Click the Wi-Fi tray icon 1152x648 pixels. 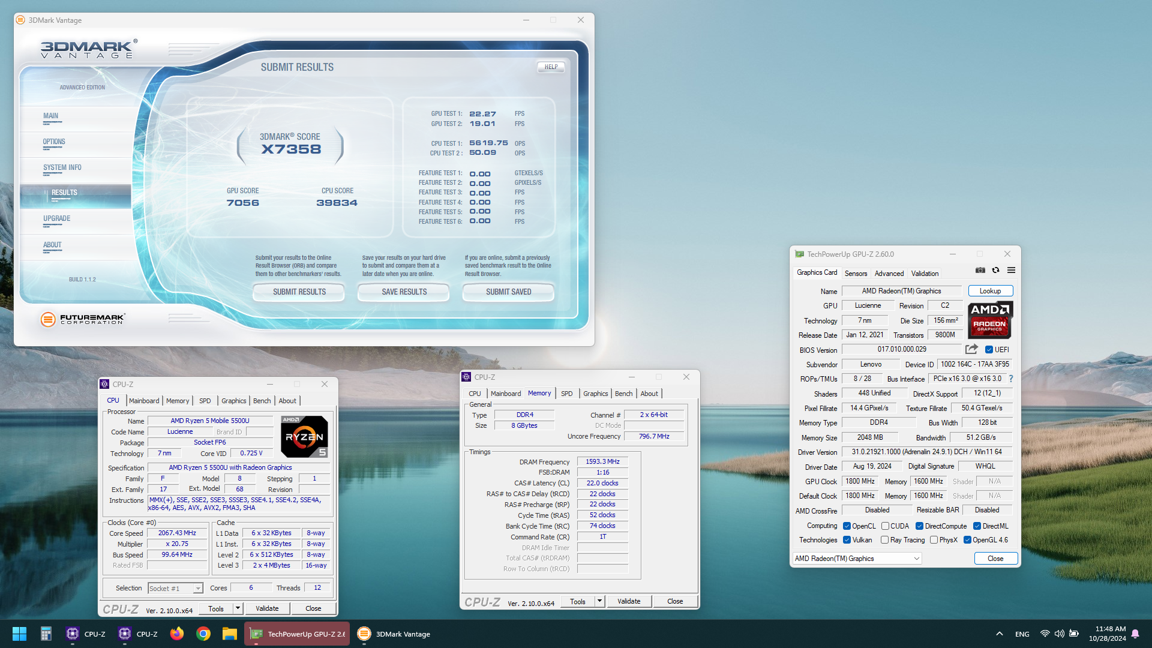(x=1045, y=634)
